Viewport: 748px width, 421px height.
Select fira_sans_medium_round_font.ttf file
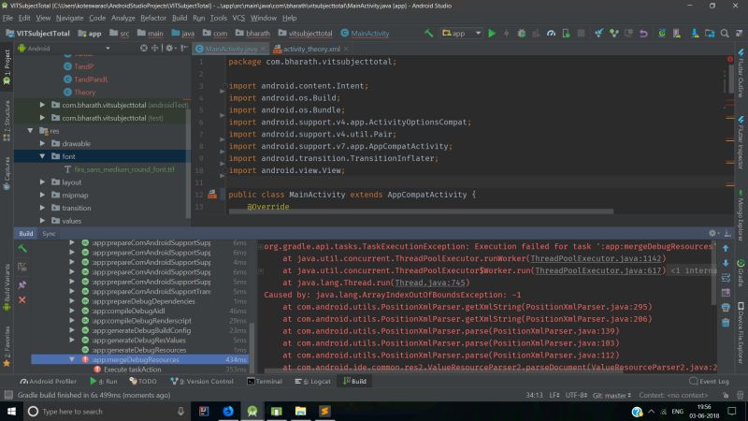point(119,169)
